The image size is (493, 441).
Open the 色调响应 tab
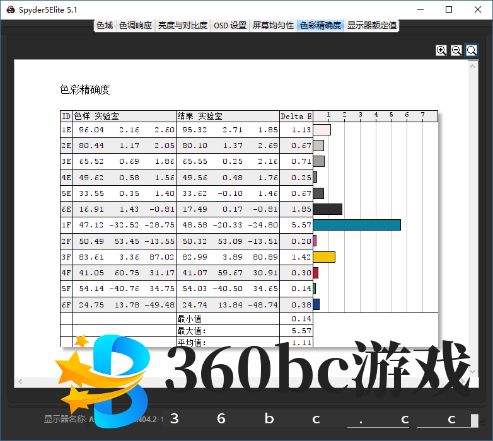click(x=136, y=26)
